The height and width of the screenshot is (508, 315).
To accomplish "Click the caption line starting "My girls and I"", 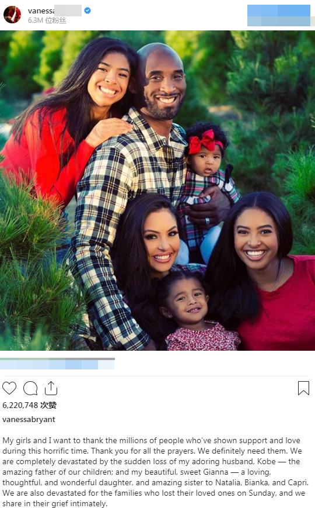I will coord(151,440).
